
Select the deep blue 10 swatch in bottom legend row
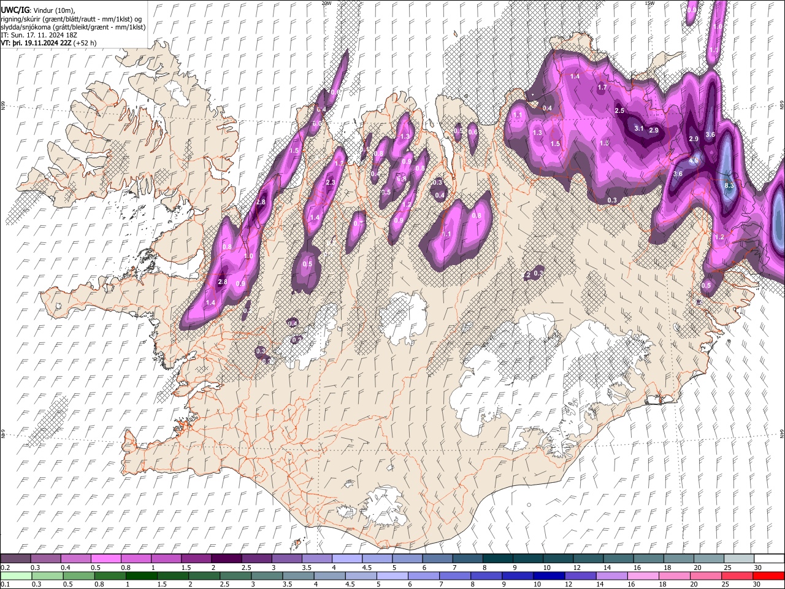point(549,576)
